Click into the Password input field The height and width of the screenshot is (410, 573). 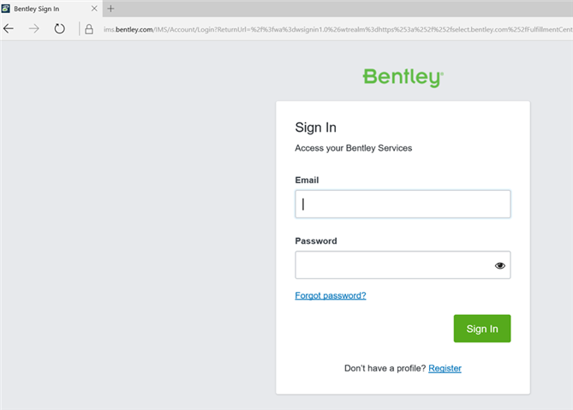click(x=392, y=265)
